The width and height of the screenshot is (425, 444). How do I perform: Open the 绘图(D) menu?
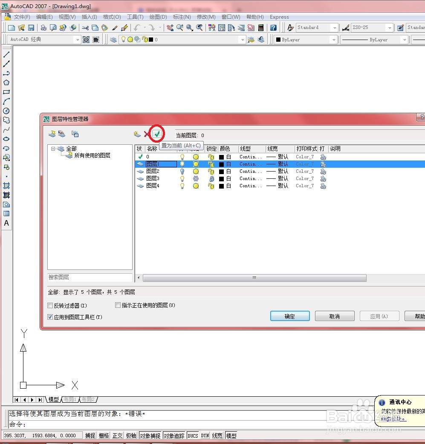(158, 17)
